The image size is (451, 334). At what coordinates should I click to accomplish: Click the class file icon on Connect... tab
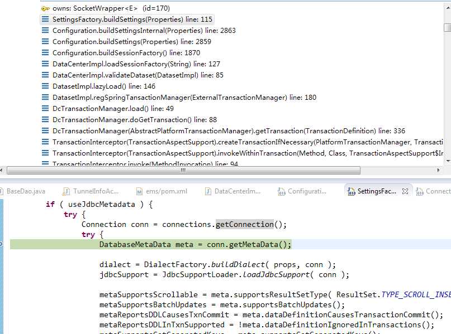coord(420,191)
